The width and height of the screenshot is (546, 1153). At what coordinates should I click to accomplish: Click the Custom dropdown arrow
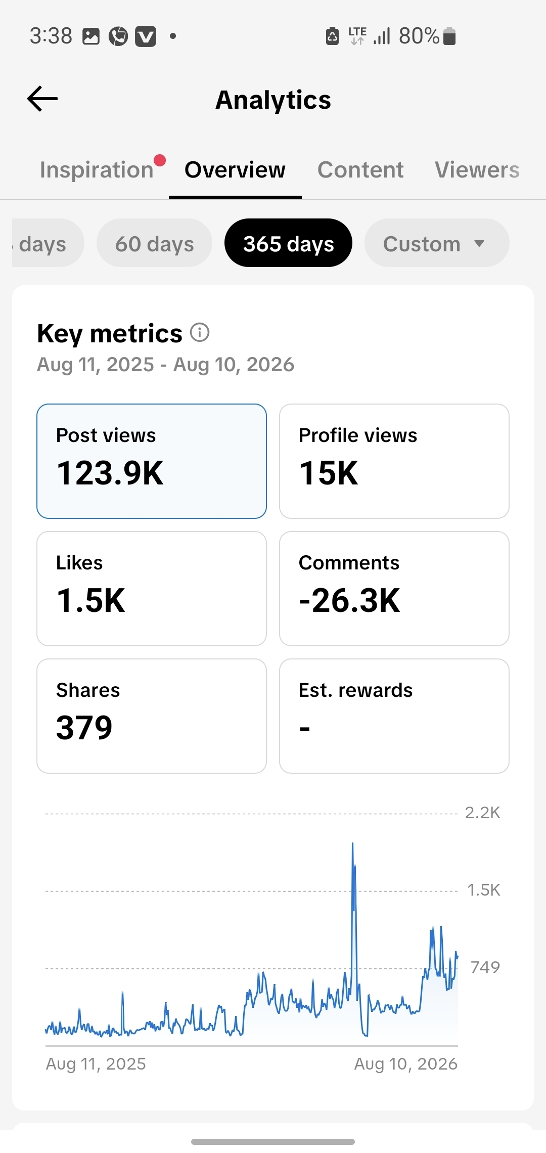(x=479, y=244)
